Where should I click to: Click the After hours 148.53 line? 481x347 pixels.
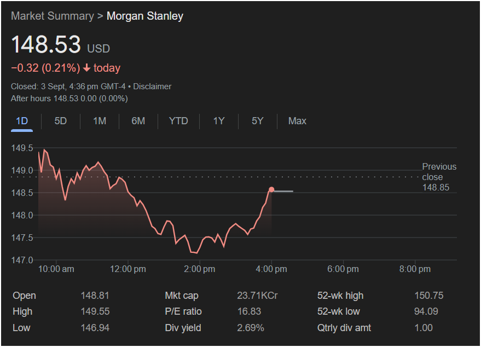[69, 99]
